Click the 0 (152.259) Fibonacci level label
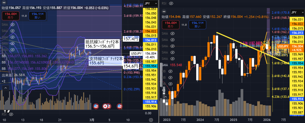This screenshot has height=123, width=305. point(132,89)
